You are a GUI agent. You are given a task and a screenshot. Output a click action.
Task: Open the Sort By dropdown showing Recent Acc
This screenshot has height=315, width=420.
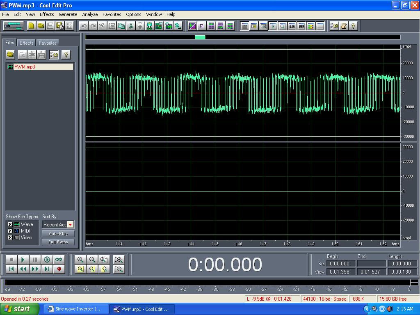58,225
